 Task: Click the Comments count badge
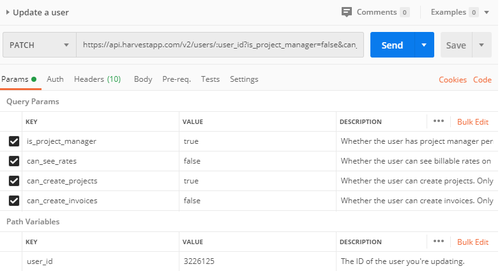(x=404, y=12)
